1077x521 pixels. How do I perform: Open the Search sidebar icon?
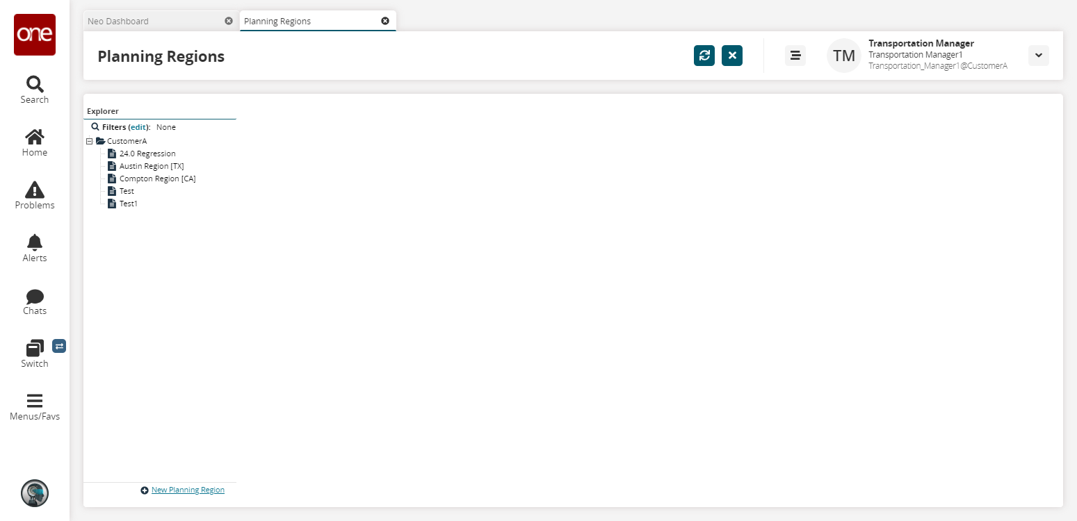(35, 90)
